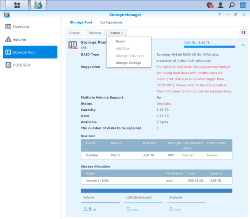Collapse the Storage Pool details chevron

243,45
